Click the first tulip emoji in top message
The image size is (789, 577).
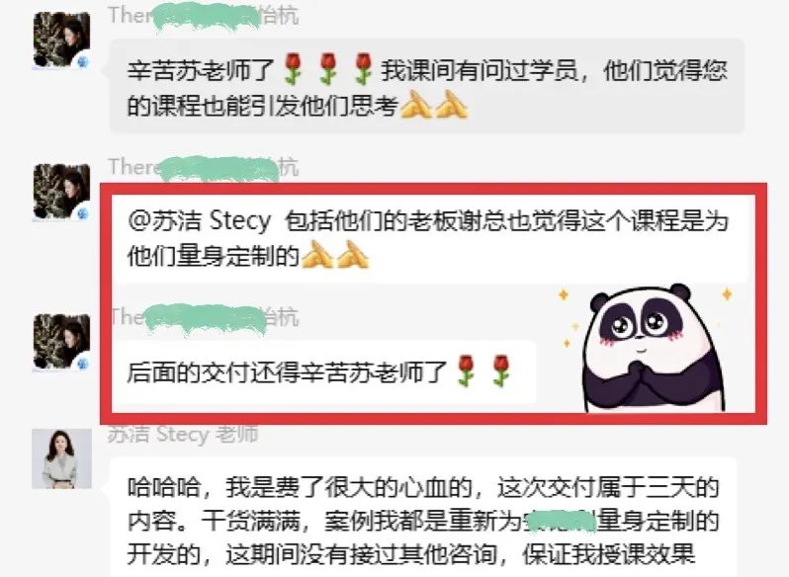pos(293,69)
